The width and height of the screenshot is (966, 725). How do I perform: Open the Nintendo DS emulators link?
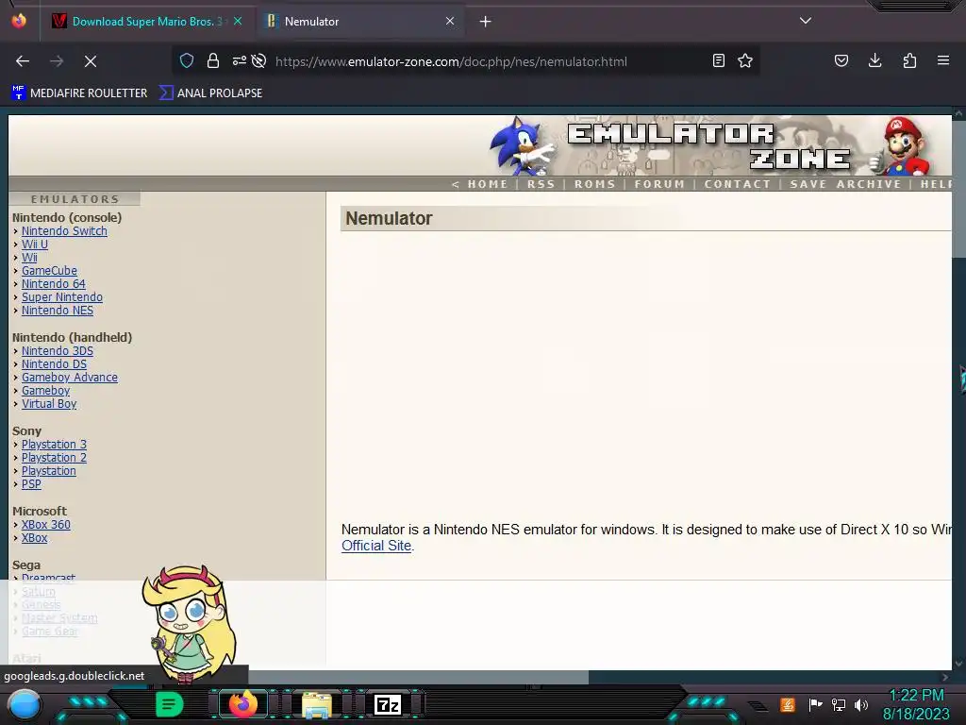point(54,364)
